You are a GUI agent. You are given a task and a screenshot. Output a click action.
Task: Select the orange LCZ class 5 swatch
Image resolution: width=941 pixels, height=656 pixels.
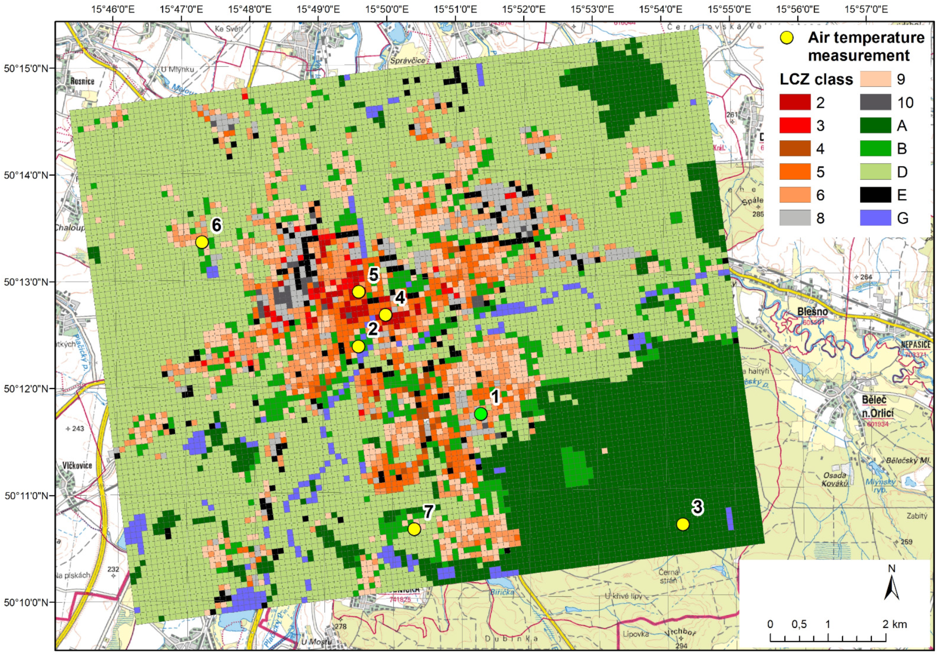(x=795, y=171)
